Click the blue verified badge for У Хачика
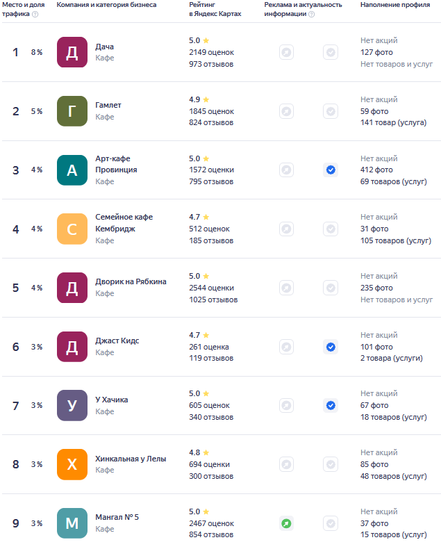Image resolution: width=441 pixels, height=549 pixels. (331, 405)
